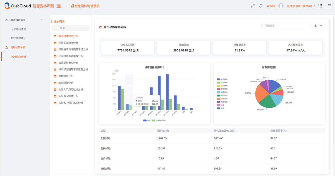Screen dimensions: 335x176
Task: Enter fullscreen with the expand arrows icon
Action: (253, 6)
